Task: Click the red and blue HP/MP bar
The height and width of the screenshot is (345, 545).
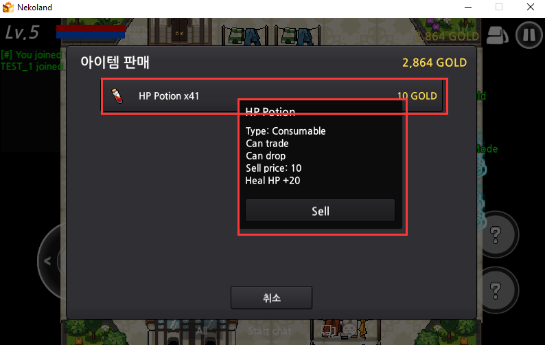Action: pyautogui.click(x=91, y=32)
